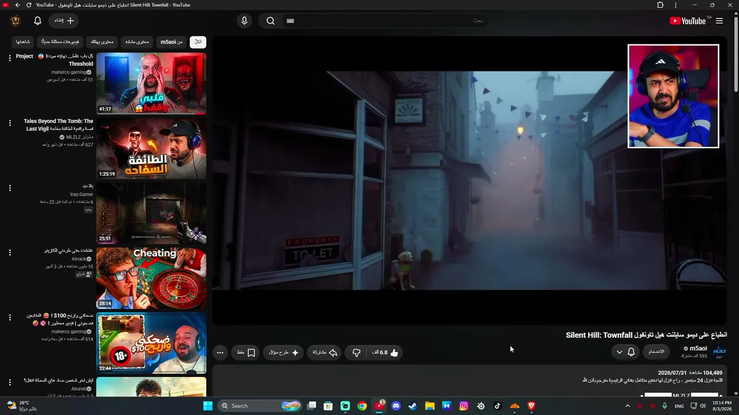Open the notifications bell in the YouTube header
The image size is (739, 415).
click(x=38, y=21)
